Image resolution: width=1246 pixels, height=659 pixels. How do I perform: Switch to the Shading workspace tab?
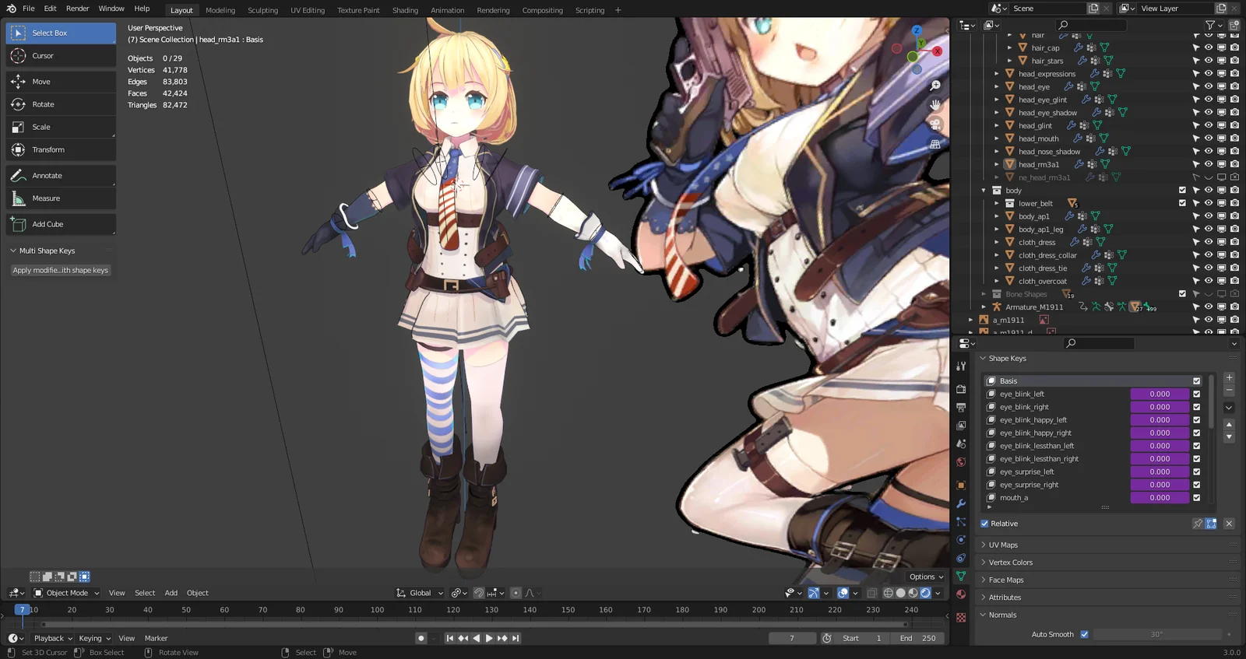pyautogui.click(x=405, y=10)
